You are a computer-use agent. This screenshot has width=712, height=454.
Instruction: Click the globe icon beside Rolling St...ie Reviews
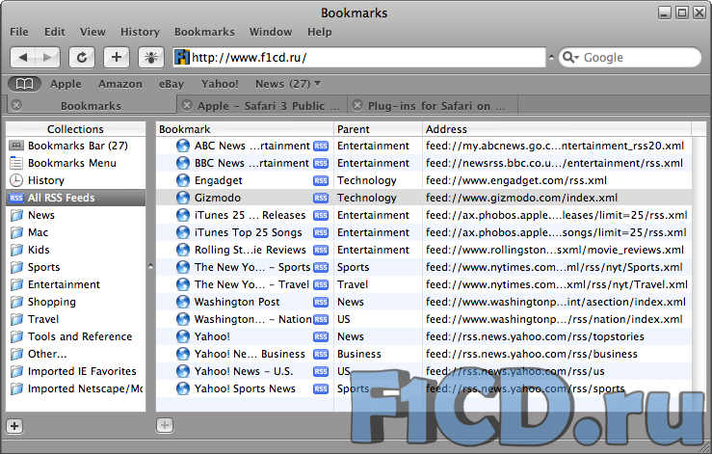tap(182, 250)
